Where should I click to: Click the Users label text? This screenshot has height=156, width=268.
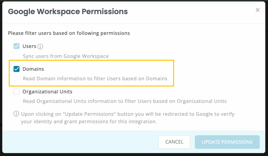(x=29, y=46)
